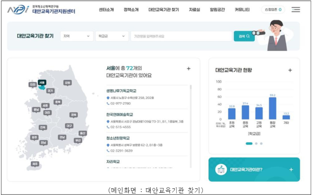Open the 한국연예예술학교 entry
Viewport: 312px width, 195px height.
120,115
